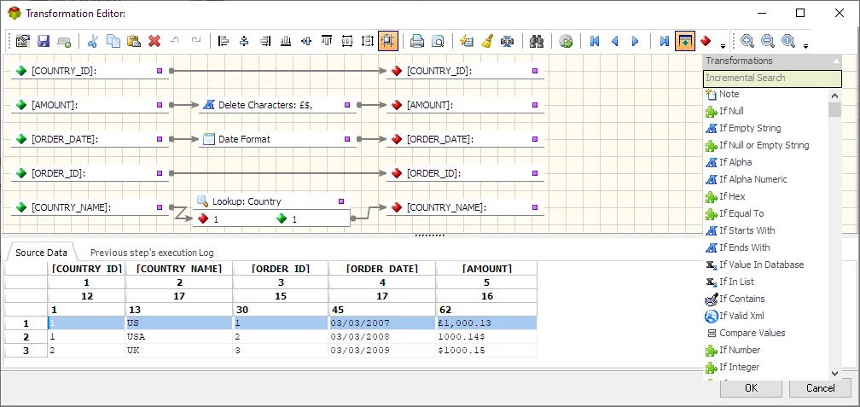Run the transformation with the gear icon
Image resolution: width=860 pixels, height=407 pixels.
tap(566, 41)
